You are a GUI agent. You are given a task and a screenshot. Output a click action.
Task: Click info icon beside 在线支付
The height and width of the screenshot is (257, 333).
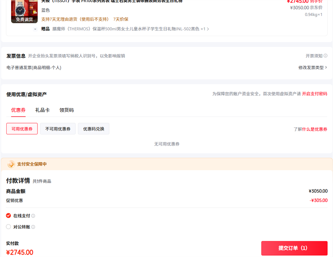pos(33,216)
